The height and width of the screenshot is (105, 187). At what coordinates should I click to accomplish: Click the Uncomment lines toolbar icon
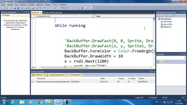40,8
